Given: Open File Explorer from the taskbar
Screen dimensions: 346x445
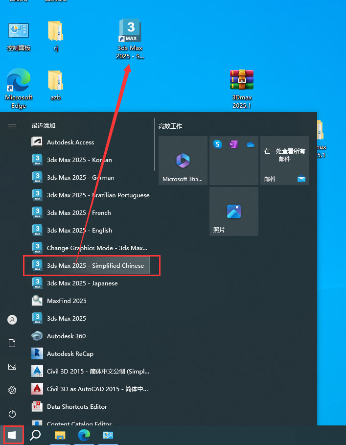Looking at the screenshot, I should tap(60, 435).
